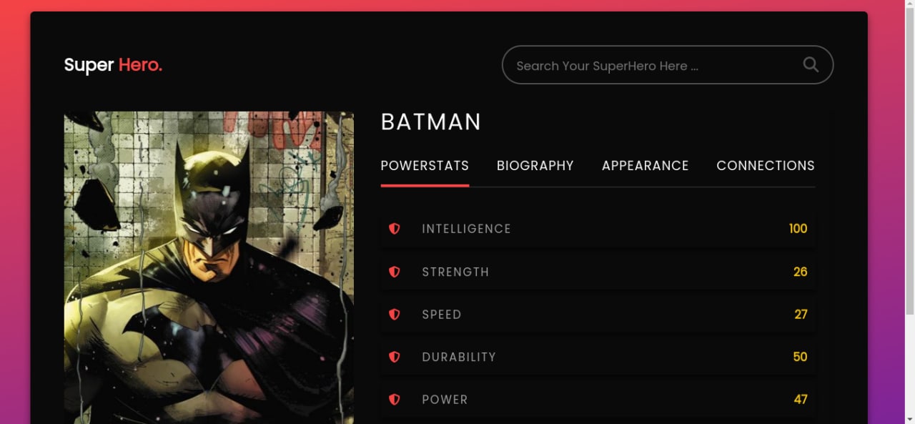Go to the Powerstats tab

click(425, 166)
